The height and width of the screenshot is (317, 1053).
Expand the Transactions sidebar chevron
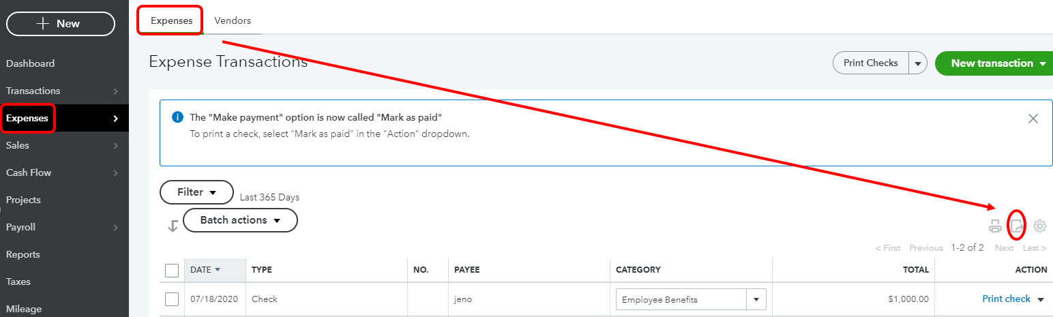click(x=116, y=91)
